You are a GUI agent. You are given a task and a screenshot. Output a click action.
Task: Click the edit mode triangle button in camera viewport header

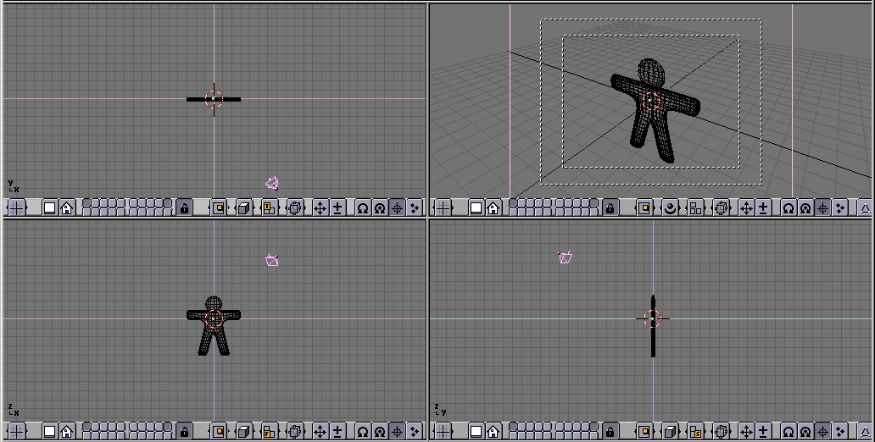(866, 207)
